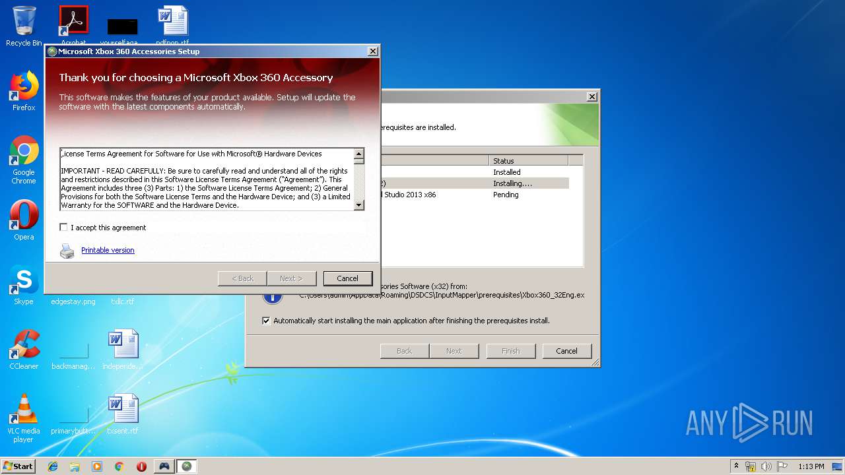
Task: Open VLC media player desktop shortcut
Action: tap(24, 418)
